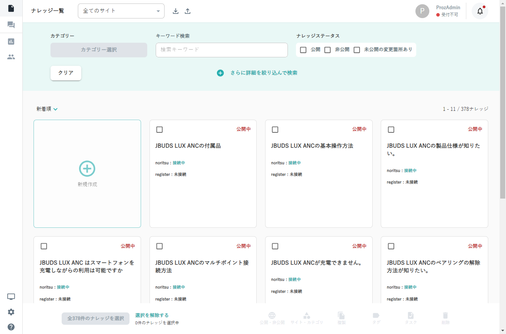Open the help question mark icon
This screenshot has height=334, width=506.
11,327
